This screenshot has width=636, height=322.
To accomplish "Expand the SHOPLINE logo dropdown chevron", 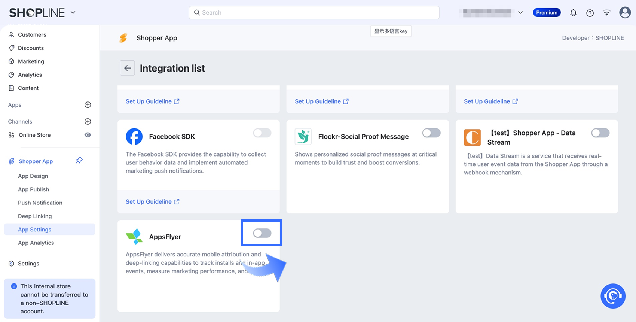I will click(x=73, y=13).
